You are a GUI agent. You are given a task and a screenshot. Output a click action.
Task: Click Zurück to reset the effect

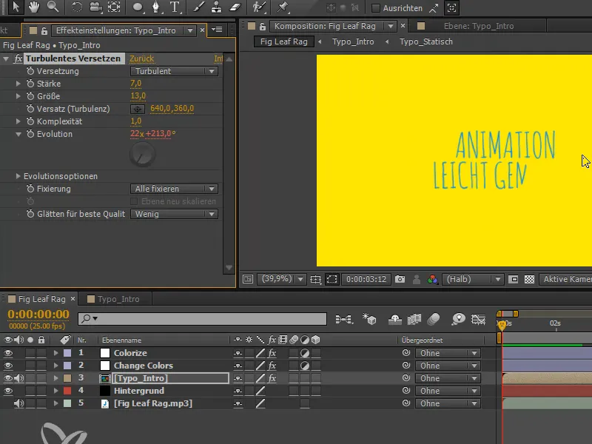(x=141, y=58)
